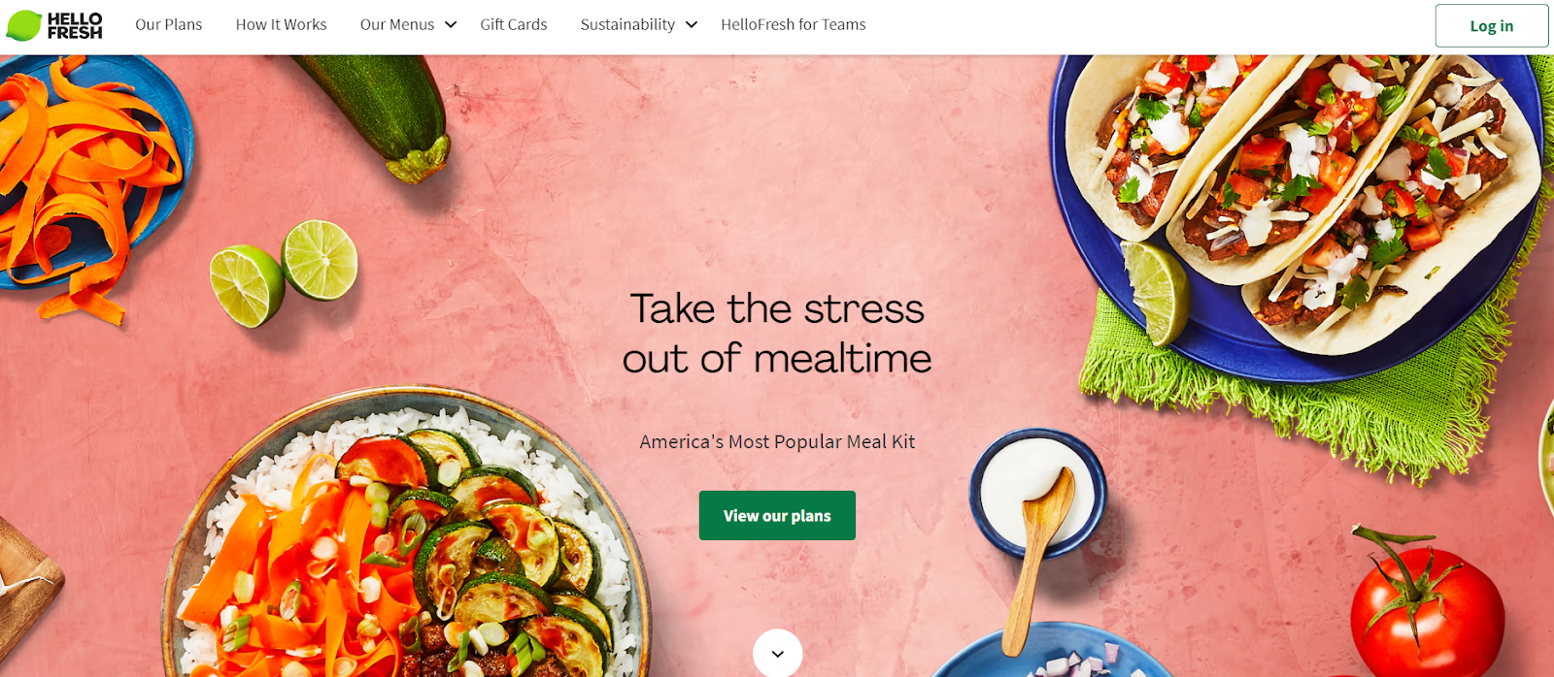The width and height of the screenshot is (1554, 677).
Task: Open the Our Plans page
Action: 169,25
